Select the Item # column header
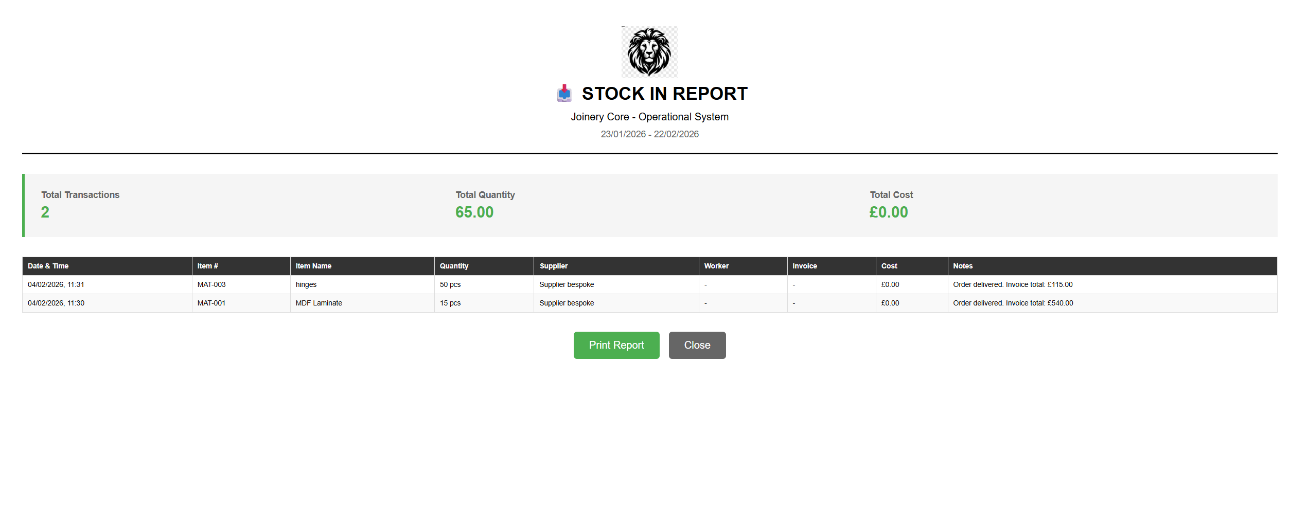The height and width of the screenshot is (523, 1290). [208, 266]
